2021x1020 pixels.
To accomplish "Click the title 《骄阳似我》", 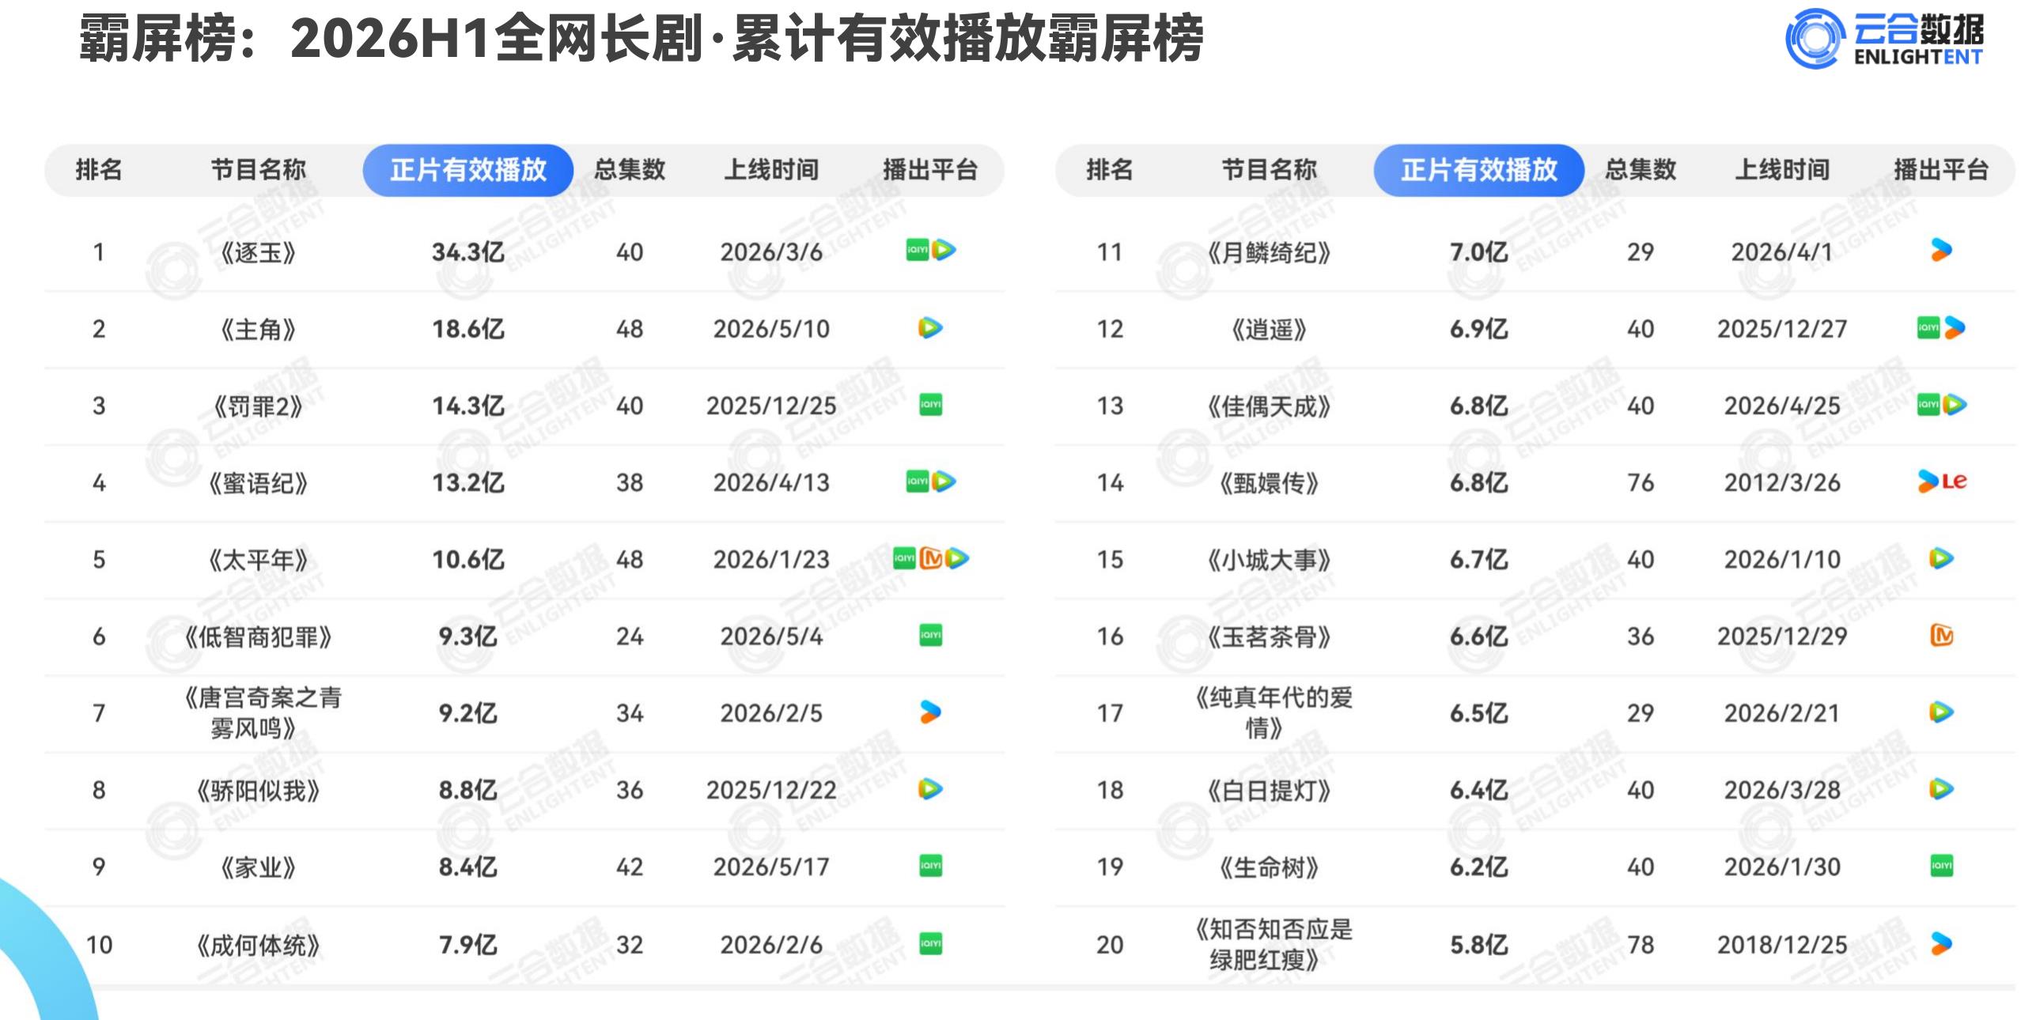I will (x=258, y=790).
